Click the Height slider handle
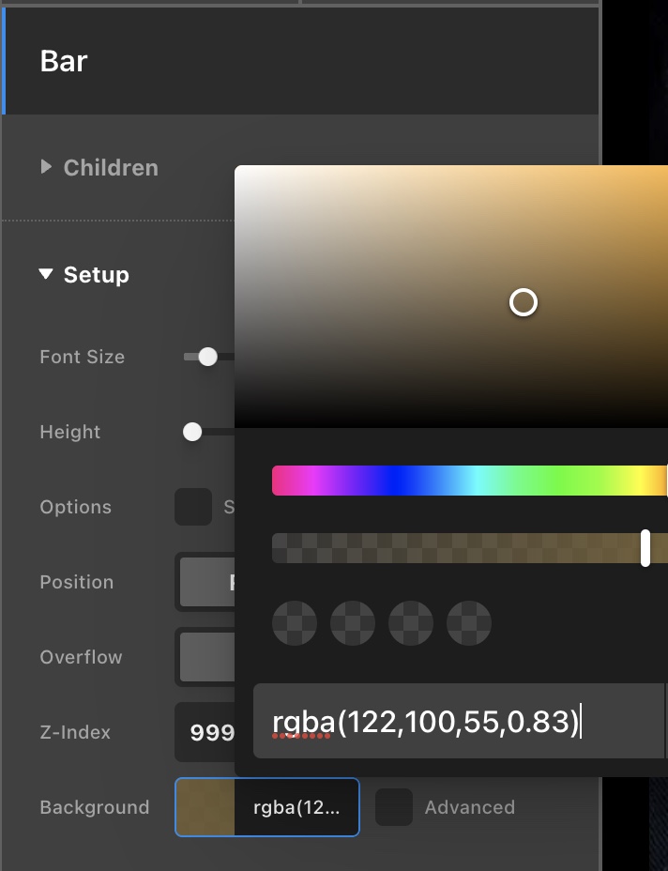Viewport: 668px width, 871px height. pyautogui.click(x=192, y=432)
